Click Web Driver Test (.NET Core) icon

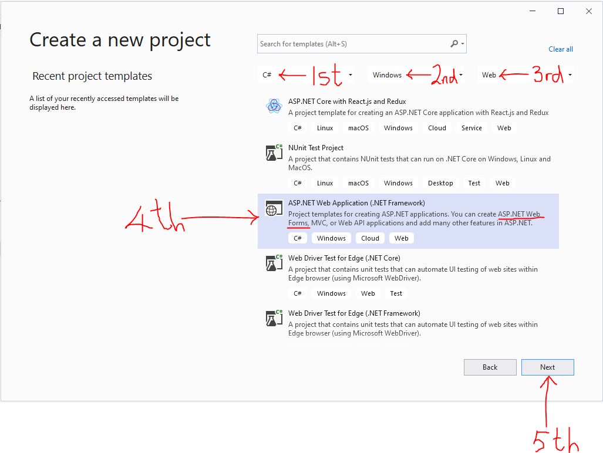[274, 263]
